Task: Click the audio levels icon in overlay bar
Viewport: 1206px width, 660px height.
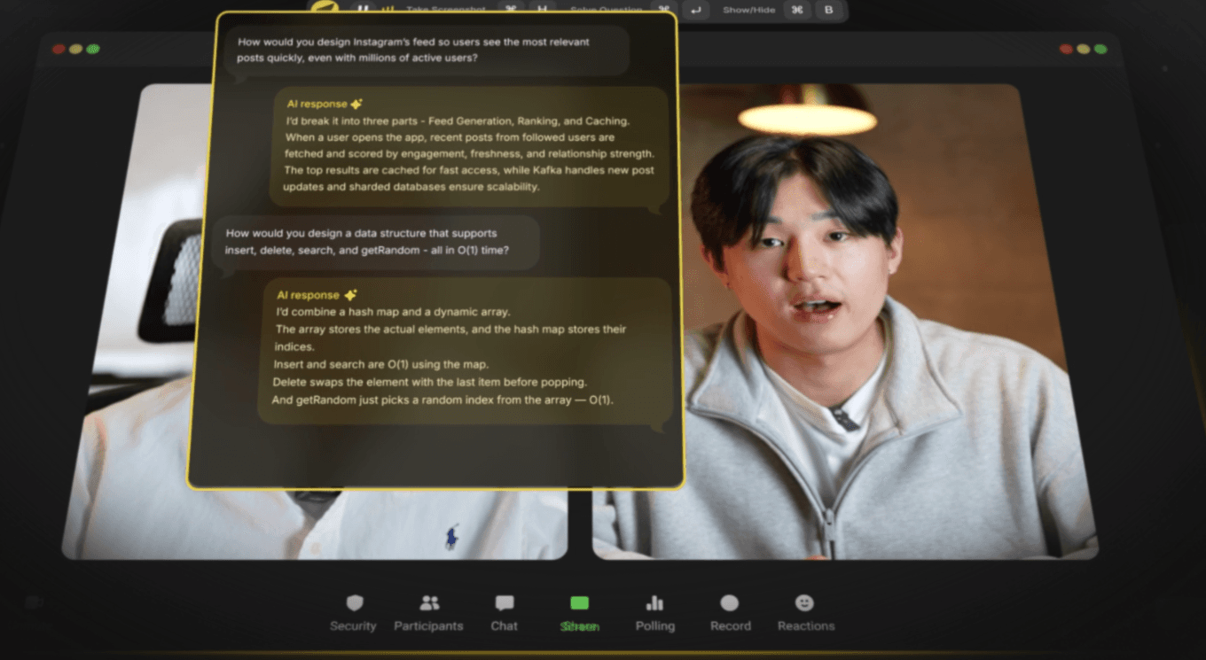Action: (388, 9)
